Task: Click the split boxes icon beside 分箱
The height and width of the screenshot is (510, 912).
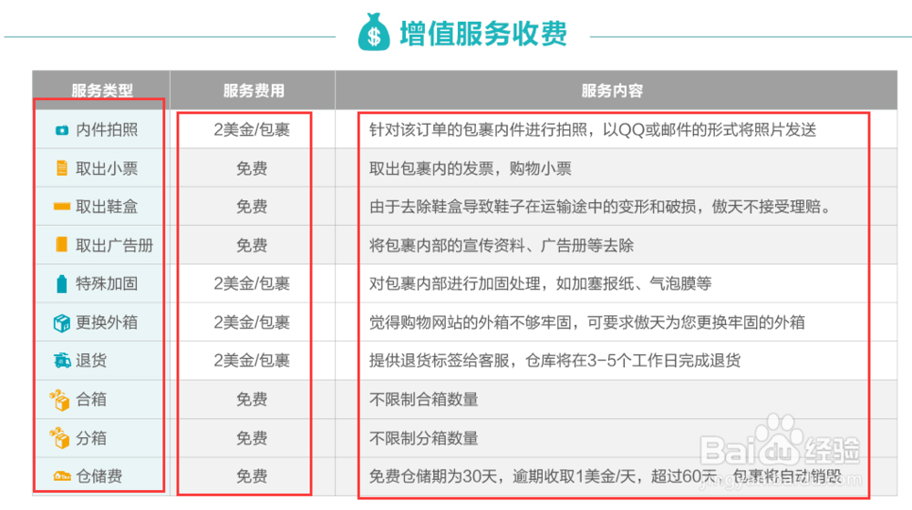Action: click(60, 438)
